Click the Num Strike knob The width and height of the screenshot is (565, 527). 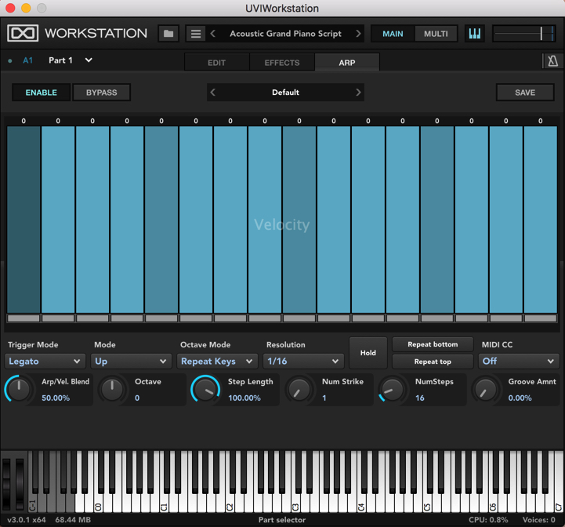pyautogui.click(x=299, y=389)
